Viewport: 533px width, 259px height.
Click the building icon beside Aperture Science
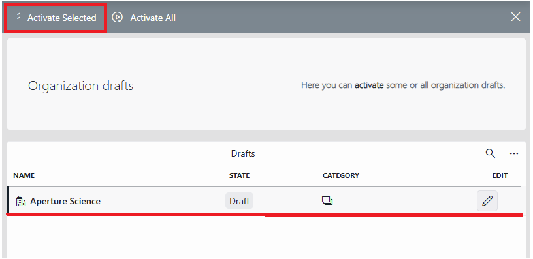(x=21, y=202)
